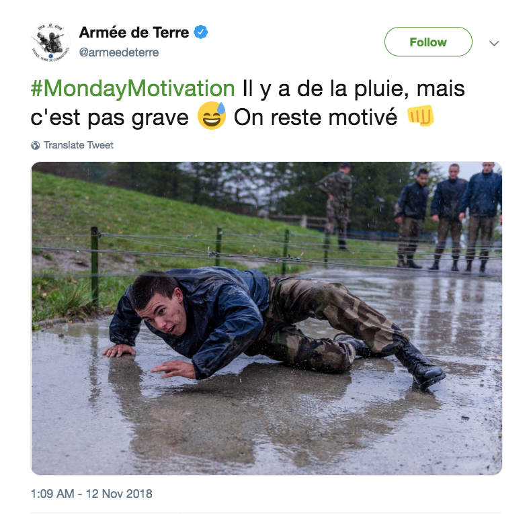This screenshot has height=514, width=531.
Task: Click the fist bump emoji
Action: click(x=420, y=116)
